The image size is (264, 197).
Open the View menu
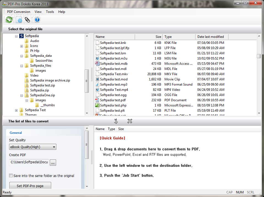coord(38,12)
